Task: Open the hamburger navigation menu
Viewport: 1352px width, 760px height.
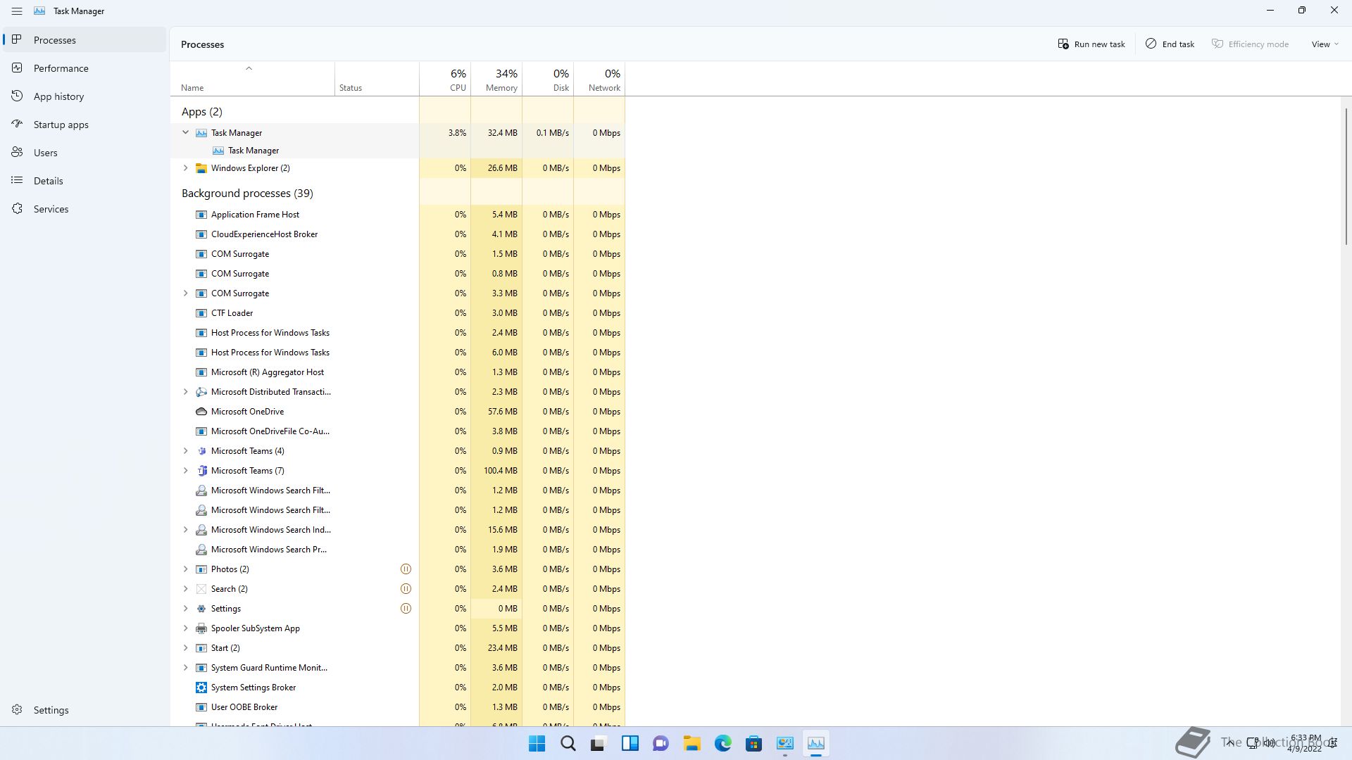Action: [x=17, y=11]
